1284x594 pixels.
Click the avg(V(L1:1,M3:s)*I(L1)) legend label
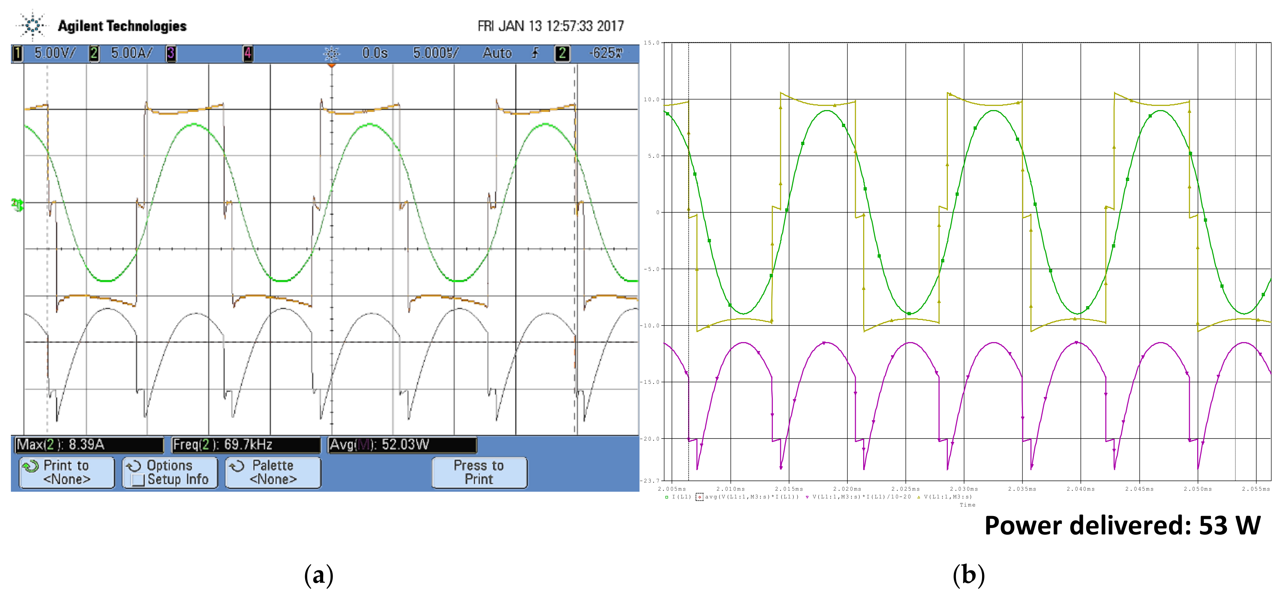752,497
